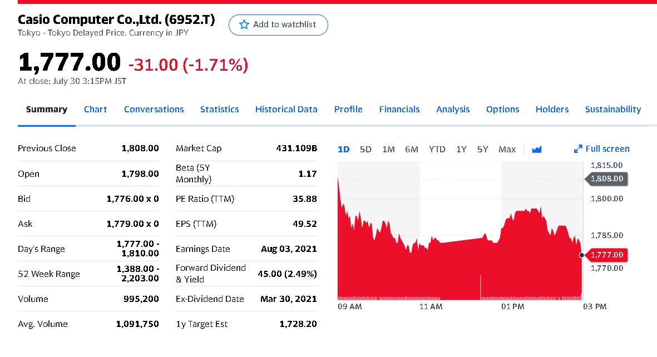The height and width of the screenshot is (357, 657).
Task: Click the Day's Range label
Action: tap(41, 249)
